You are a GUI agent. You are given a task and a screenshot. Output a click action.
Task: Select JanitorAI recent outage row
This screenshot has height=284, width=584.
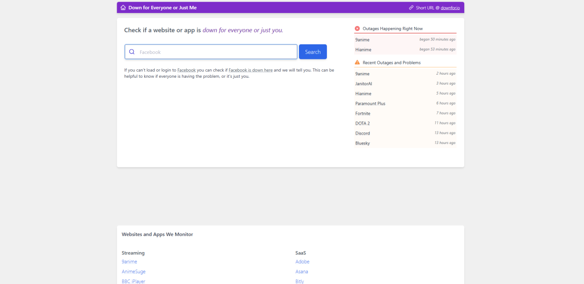(405, 84)
